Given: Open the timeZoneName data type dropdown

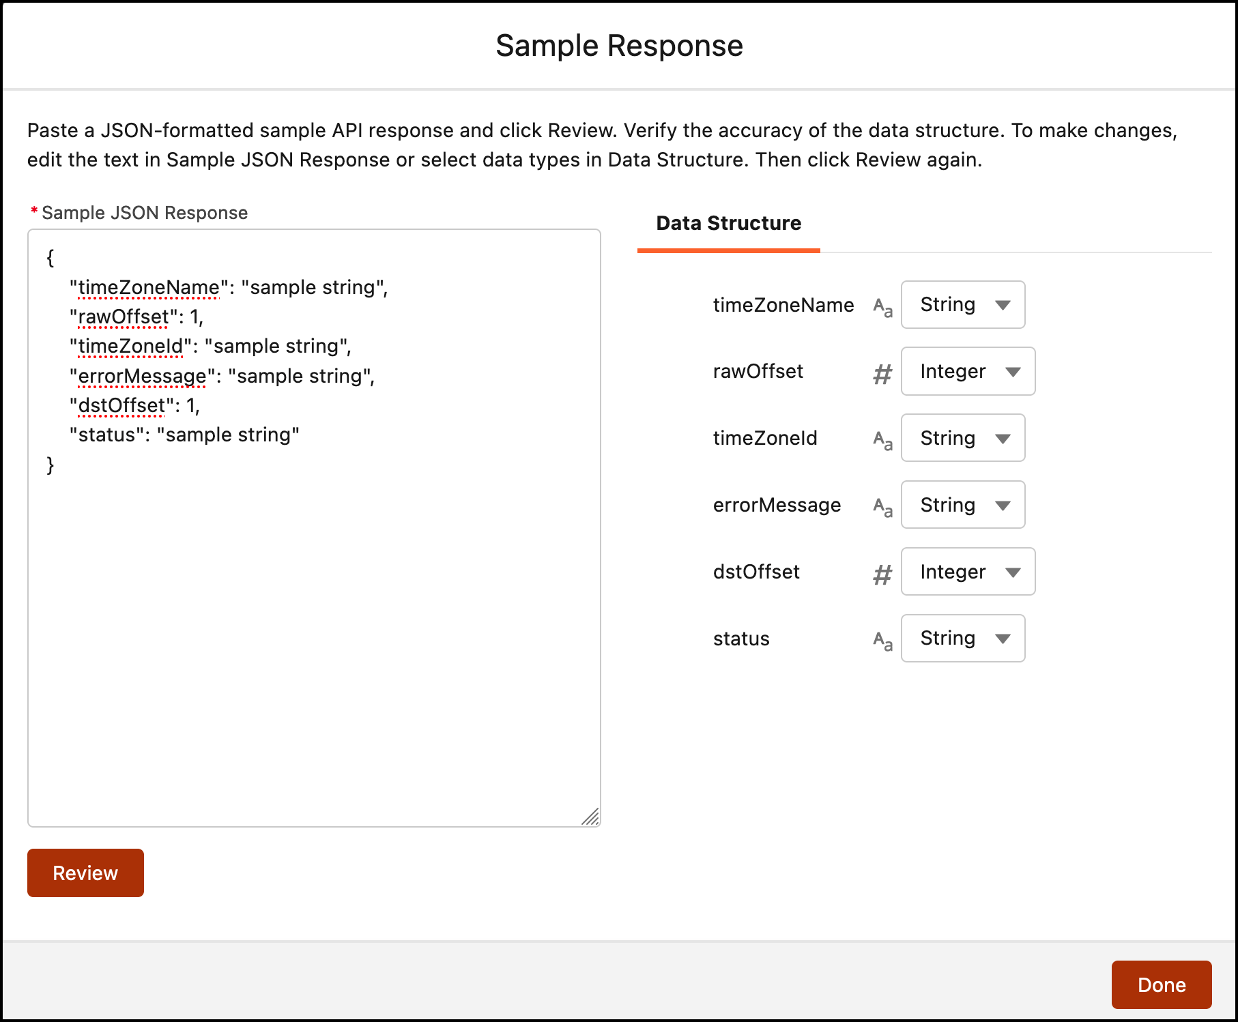Looking at the screenshot, I should click(962, 305).
